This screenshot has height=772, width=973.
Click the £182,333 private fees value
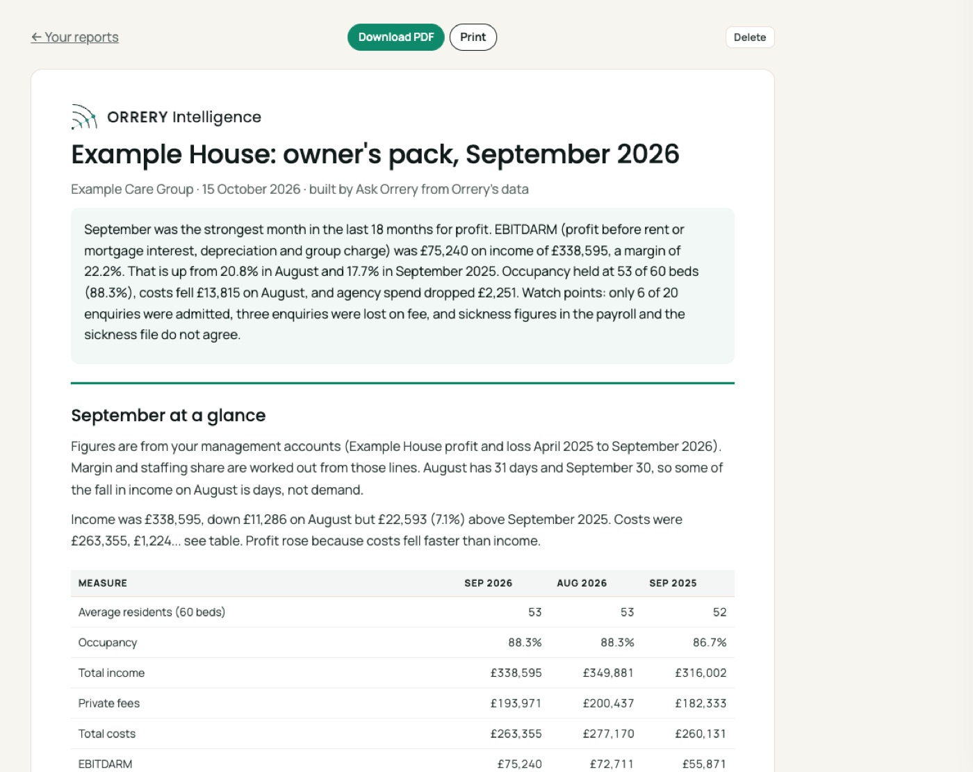click(x=701, y=703)
